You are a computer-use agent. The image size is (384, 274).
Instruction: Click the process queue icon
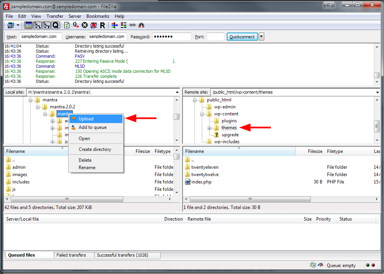76,25
